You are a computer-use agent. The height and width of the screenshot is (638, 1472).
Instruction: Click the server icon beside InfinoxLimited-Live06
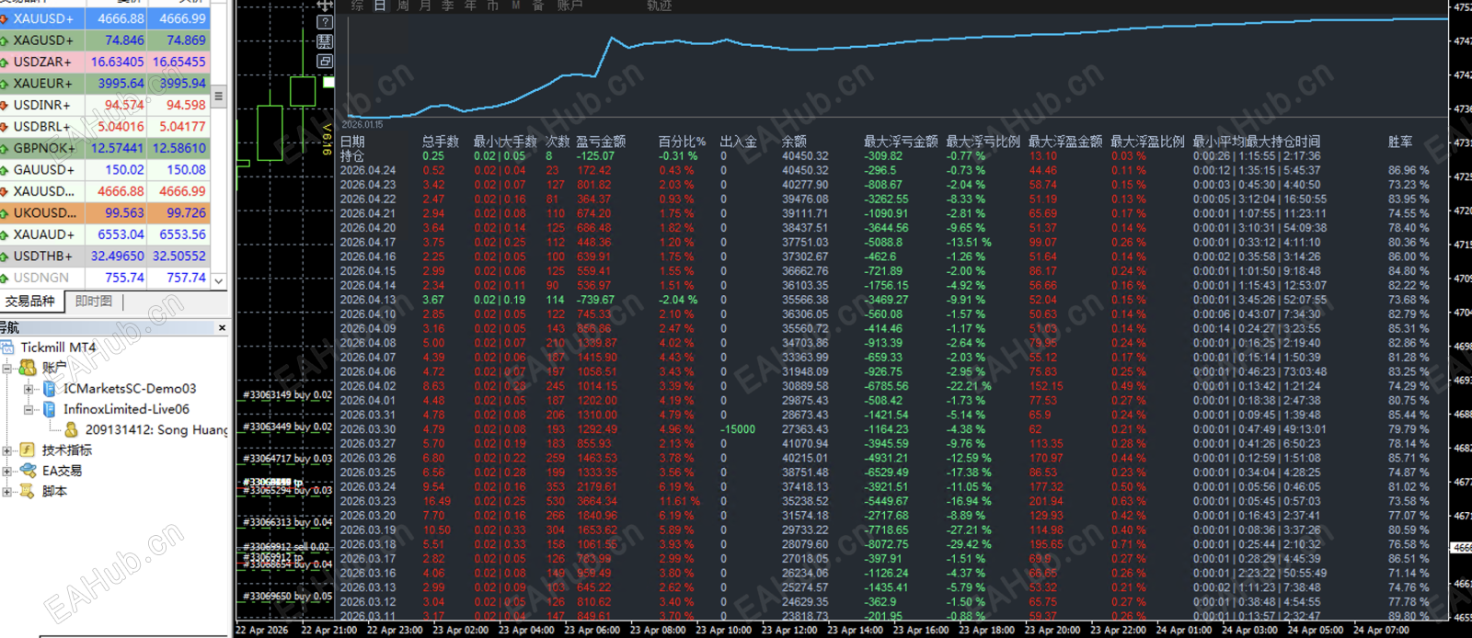tap(50, 409)
